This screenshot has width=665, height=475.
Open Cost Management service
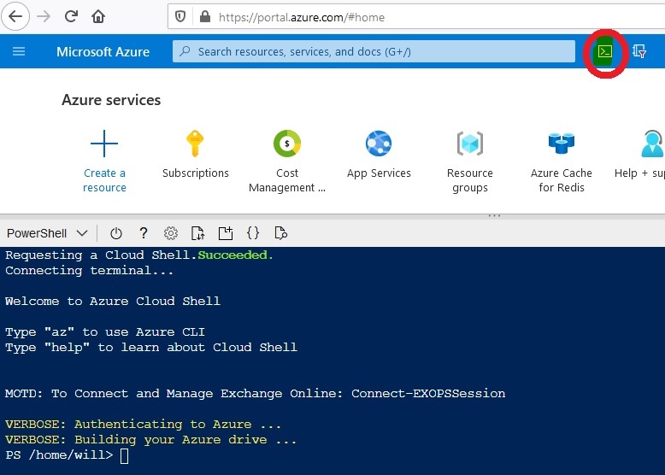[287, 161]
